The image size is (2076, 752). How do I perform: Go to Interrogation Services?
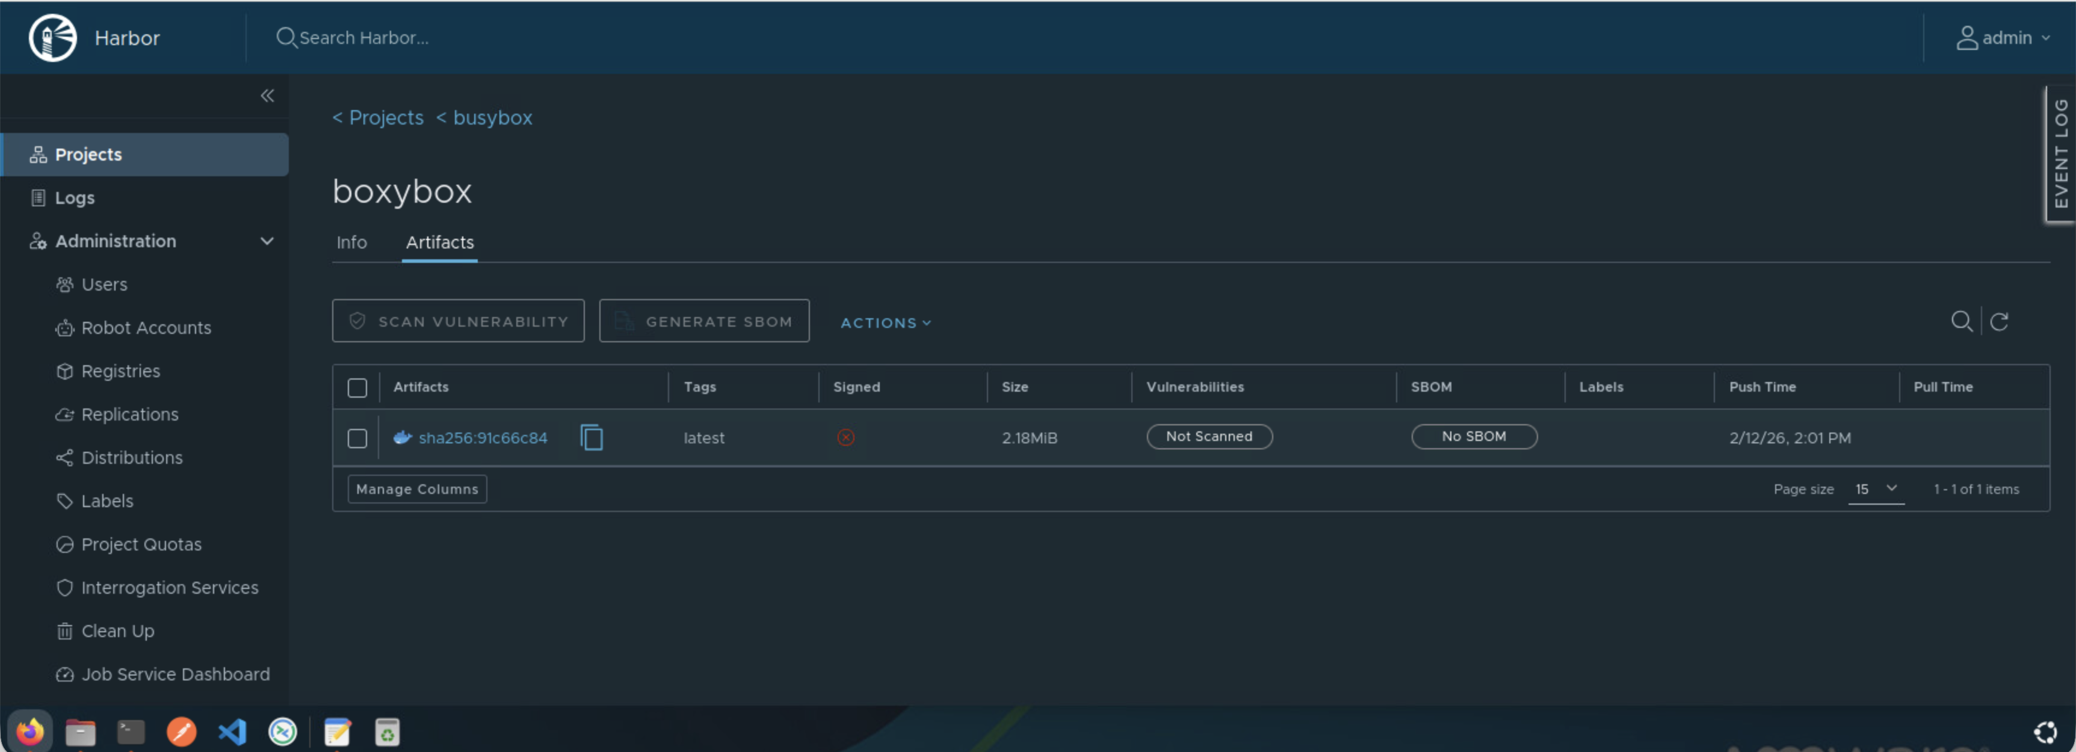(169, 588)
